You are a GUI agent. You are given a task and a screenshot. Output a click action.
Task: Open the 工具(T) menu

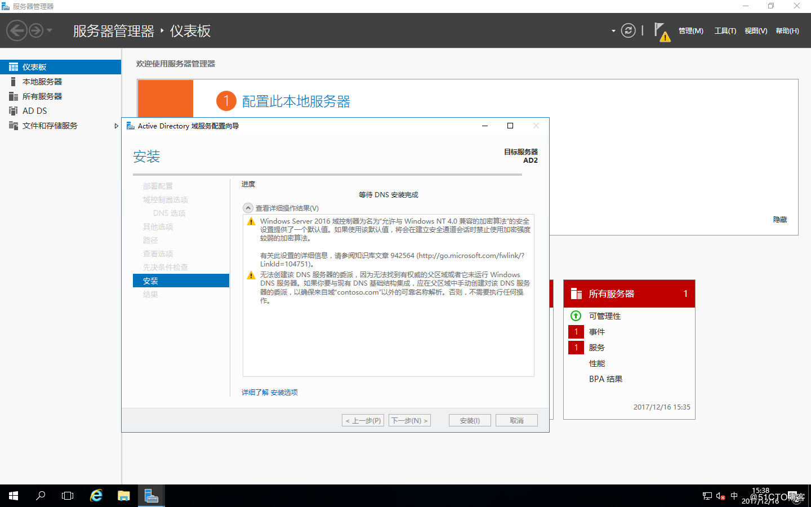[725, 31]
